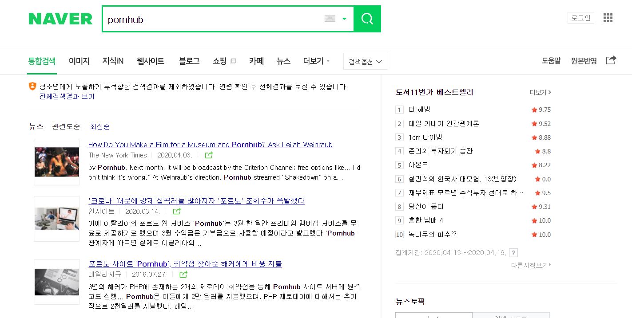The width and height of the screenshot is (632, 318).
Task: Click the 도움말 link
Action: 551,61
